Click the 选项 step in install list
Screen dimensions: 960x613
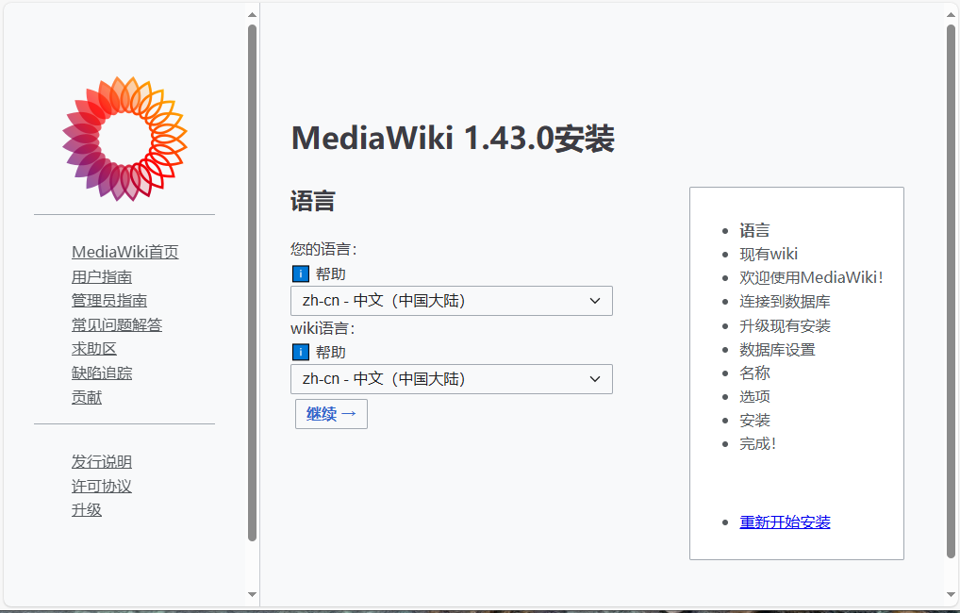[x=754, y=397]
